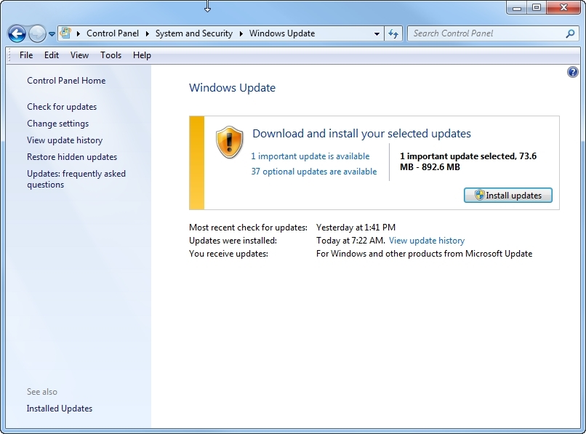Click the Forward navigation arrow
The width and height of the screenshot is (586, 434).
pyautogui.click(x=37, y=34)
